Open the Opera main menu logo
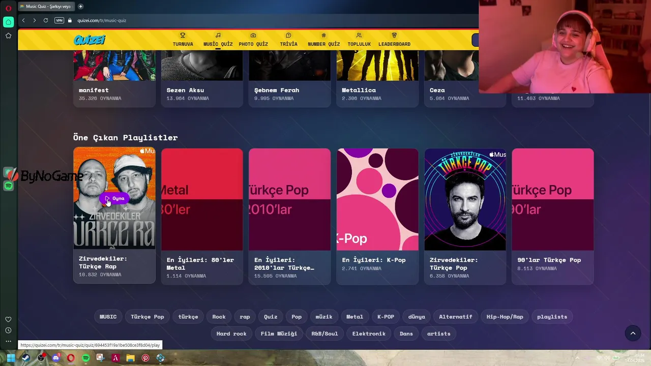Viewport: 651px width, 366px height. coord(8,7)
